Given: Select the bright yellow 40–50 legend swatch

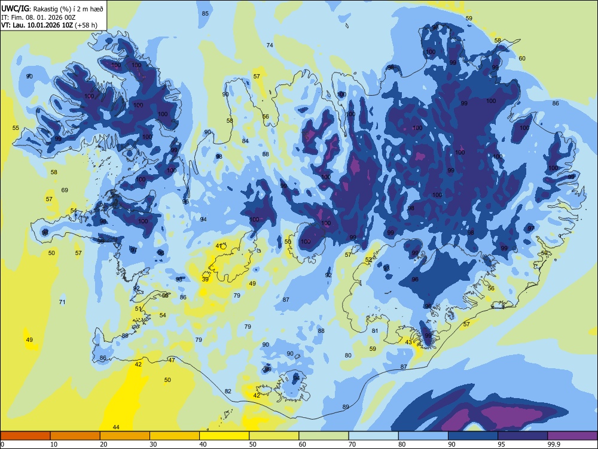Looking at the screenshot, I should click(x=224, y=436).
